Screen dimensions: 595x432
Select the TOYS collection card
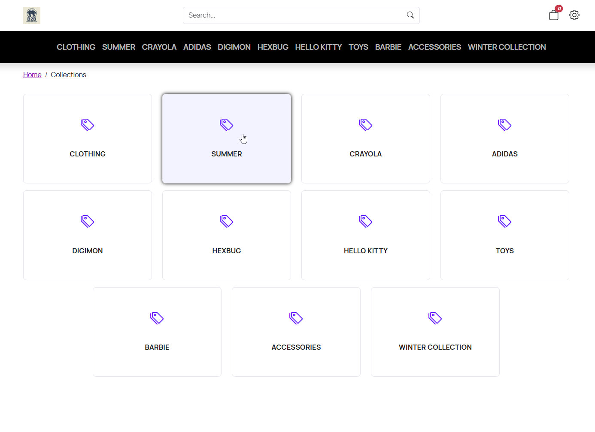[505, 235]
